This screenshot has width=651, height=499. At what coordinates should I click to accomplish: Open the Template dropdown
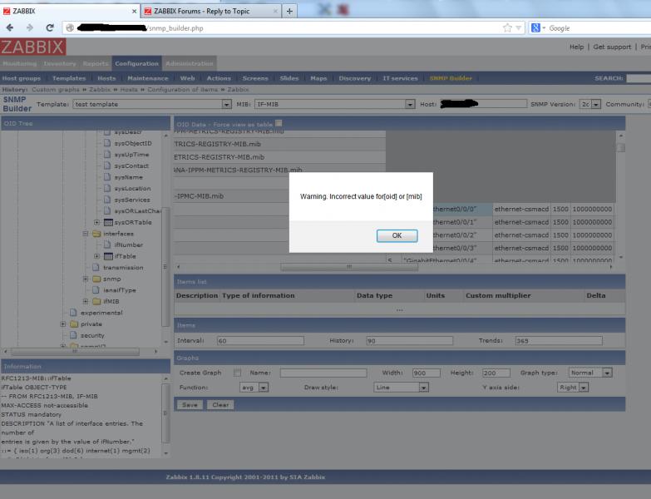226,104
